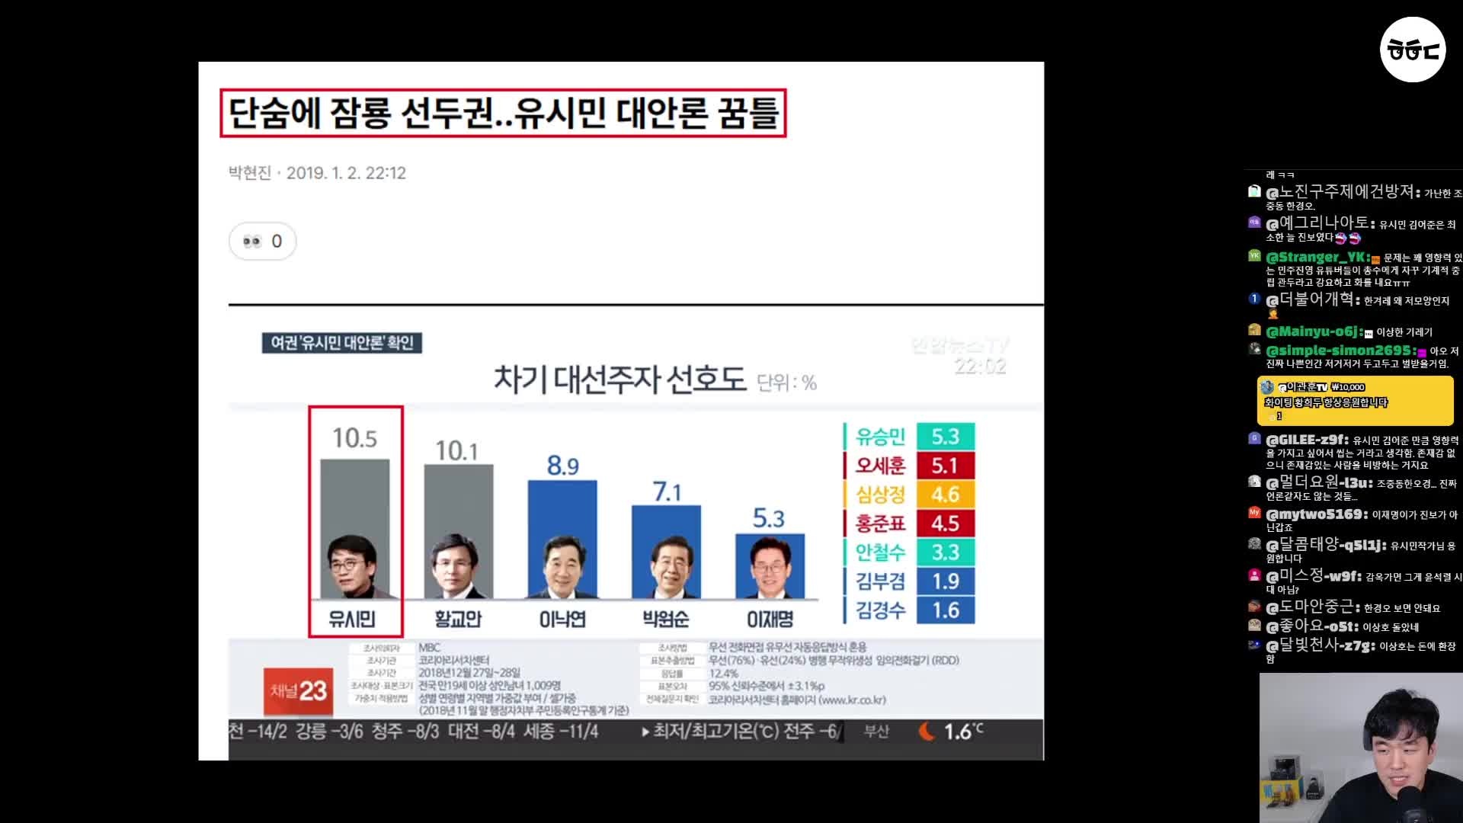Click the channel logo in the top-right corner
This screenshot has height=823, width=1463.
tap(1413, 50)
